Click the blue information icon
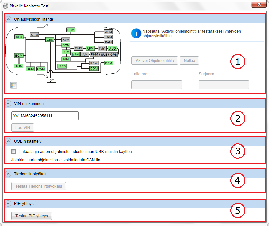This screenshot has height=226, width=269. point(136,33)
